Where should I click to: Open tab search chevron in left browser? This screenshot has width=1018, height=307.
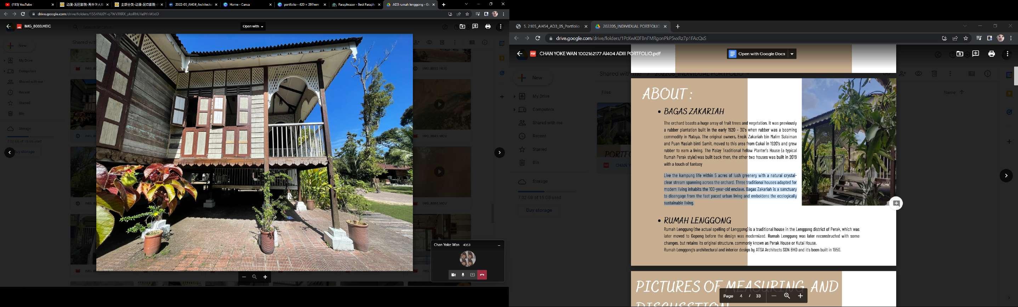(x=466, y=4)
